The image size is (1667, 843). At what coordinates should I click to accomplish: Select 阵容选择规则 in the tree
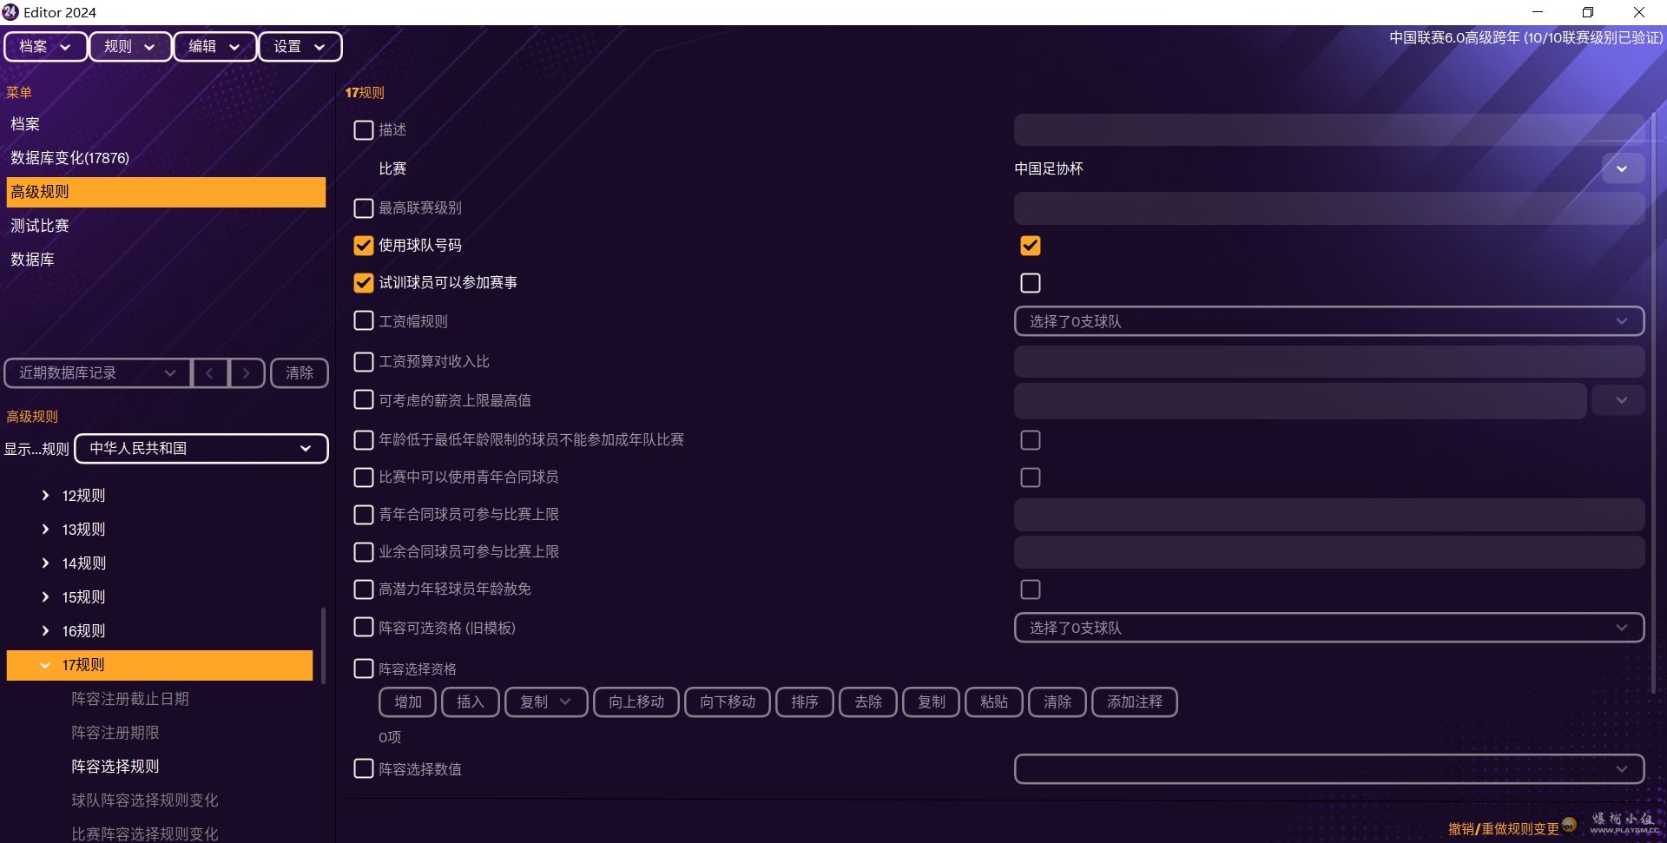(115, 767)
